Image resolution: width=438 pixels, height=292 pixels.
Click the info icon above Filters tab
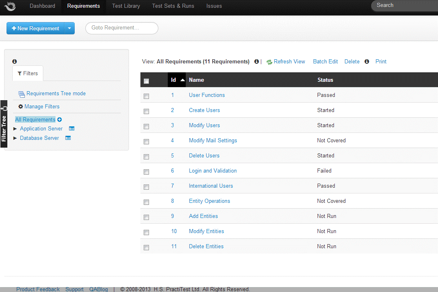click(15, 62)
